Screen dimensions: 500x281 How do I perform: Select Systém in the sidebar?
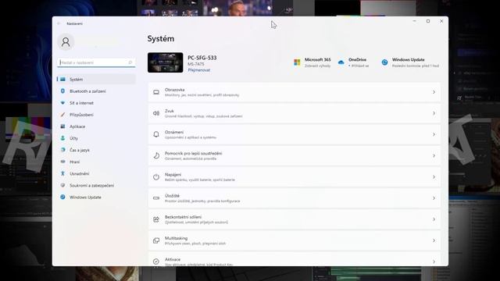96,80
